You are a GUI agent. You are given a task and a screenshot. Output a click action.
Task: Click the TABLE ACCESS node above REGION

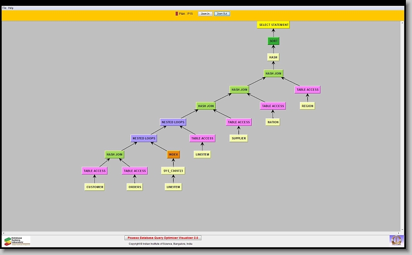pyautogui.click(x=307, y=90)
